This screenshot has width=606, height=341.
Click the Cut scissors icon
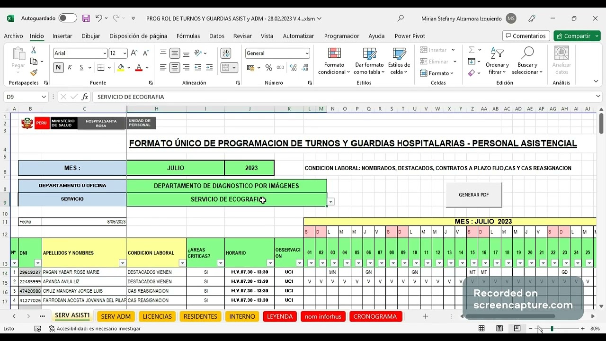tap(34, 50)
